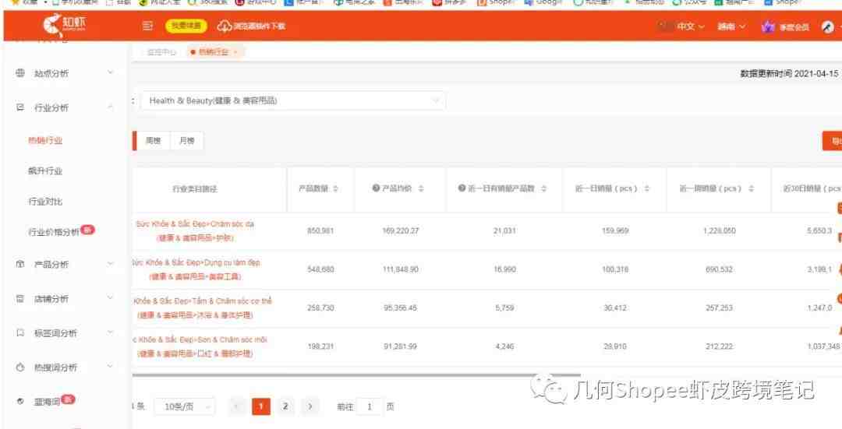Open the Health & Beauty category dropdown
842x429 pixels.
tap(292, 100)
